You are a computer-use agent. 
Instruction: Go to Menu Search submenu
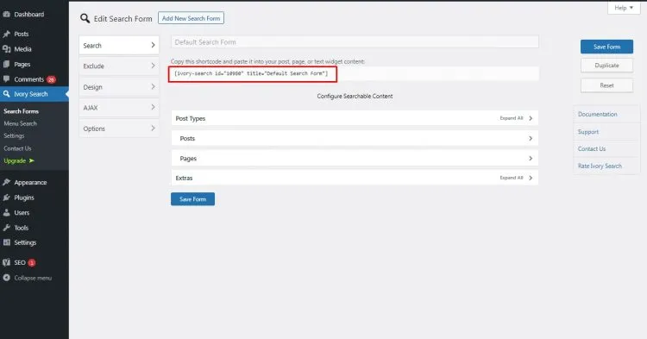[20, 123]
